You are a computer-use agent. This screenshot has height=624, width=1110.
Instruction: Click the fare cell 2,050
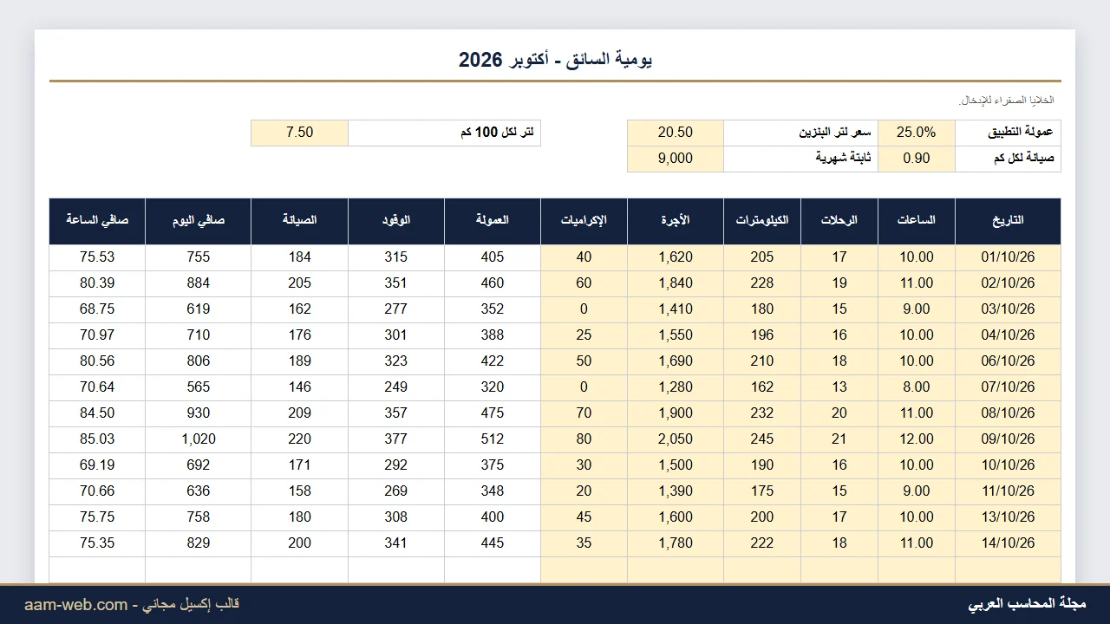coord(676,439)
